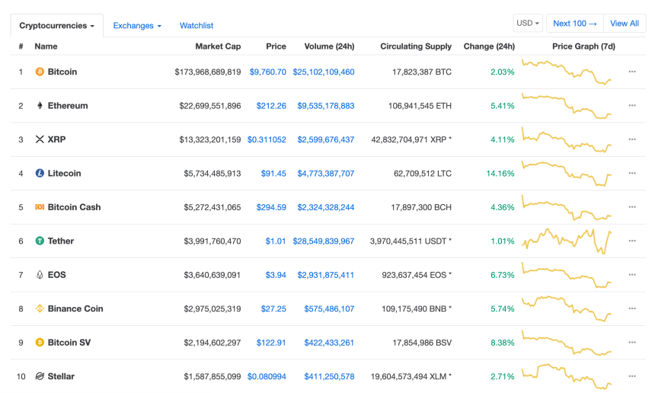Open the three-dot menu for XRP
Screen dimensions: 655x393
click(x=632, y=139)
